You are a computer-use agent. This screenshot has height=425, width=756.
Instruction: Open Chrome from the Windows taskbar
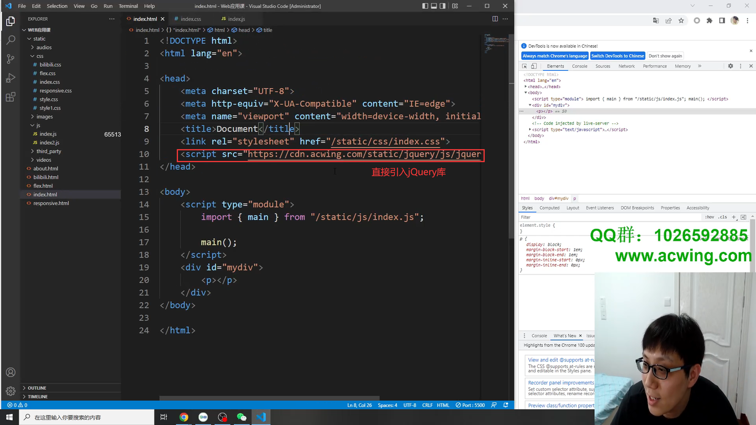coord(184,417)
